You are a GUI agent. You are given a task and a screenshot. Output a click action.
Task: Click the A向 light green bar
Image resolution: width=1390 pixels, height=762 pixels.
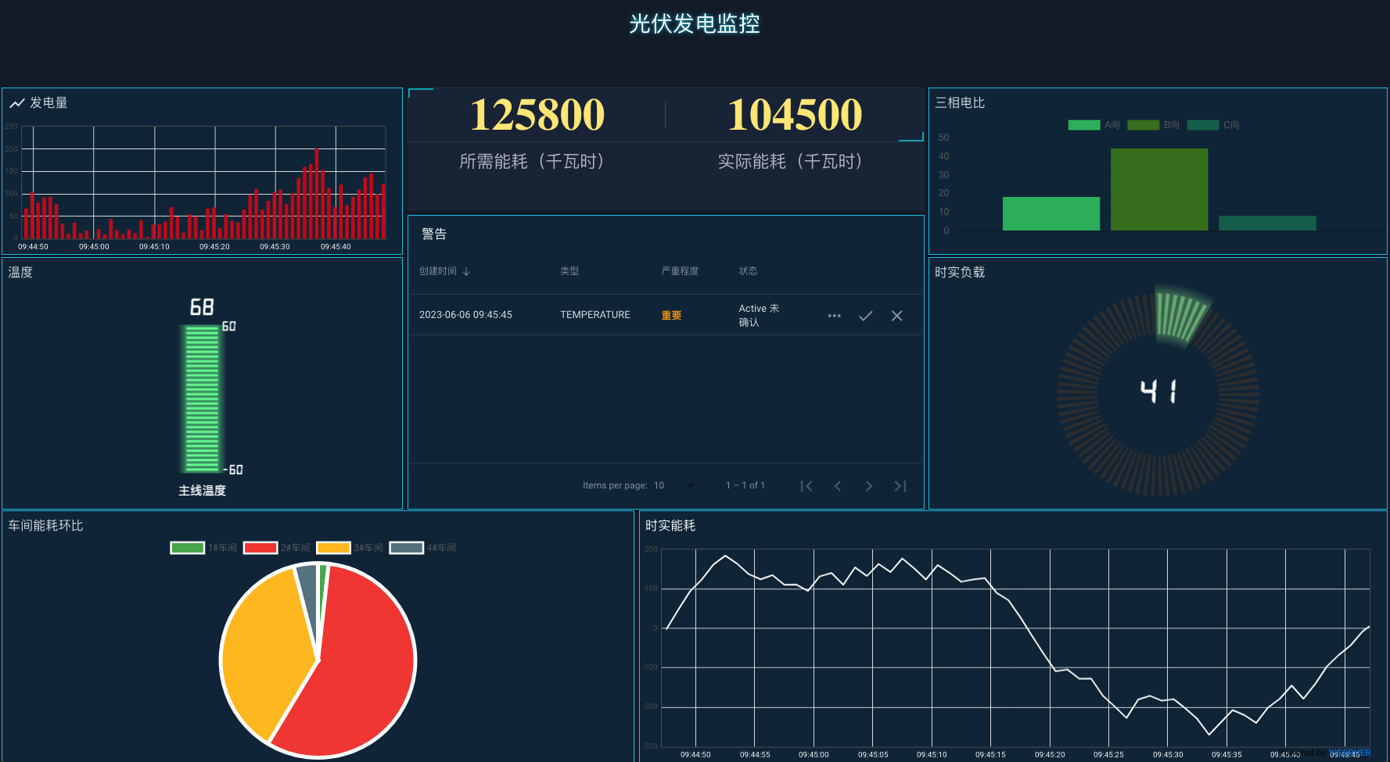(1051, 213)
